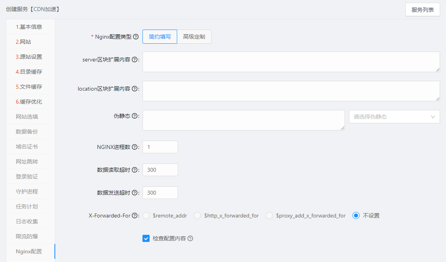Open the 3.源站设置 sidebar tab

click(29, 57)
